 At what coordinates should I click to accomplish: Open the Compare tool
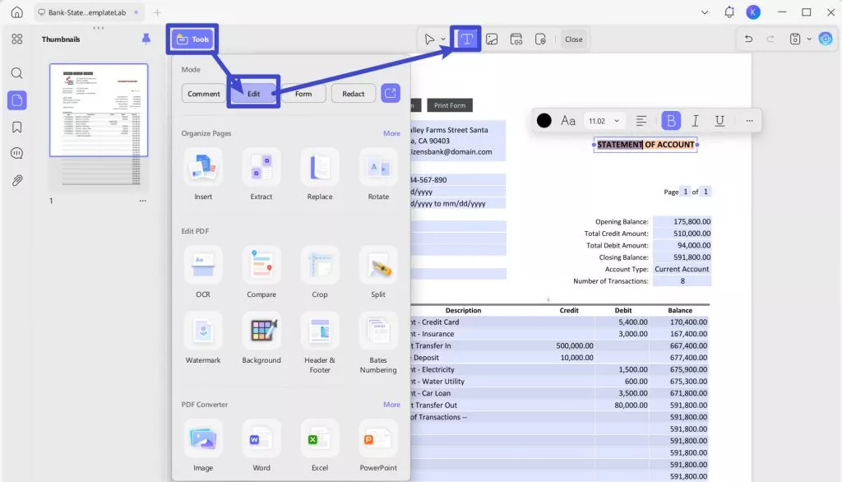(x=261, y=273)
